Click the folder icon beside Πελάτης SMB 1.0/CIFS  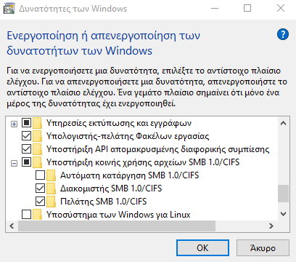click(52, 202)
